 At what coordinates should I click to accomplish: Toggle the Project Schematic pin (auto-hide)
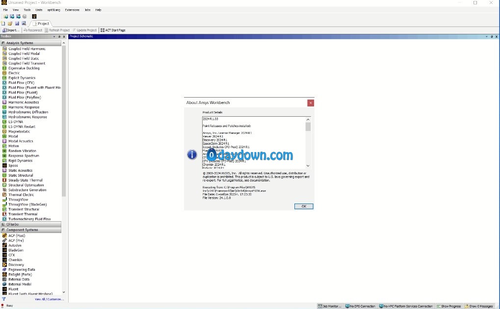(492, 37)
